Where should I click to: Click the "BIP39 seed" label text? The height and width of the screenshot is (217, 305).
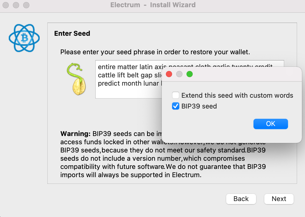[199, 106]
